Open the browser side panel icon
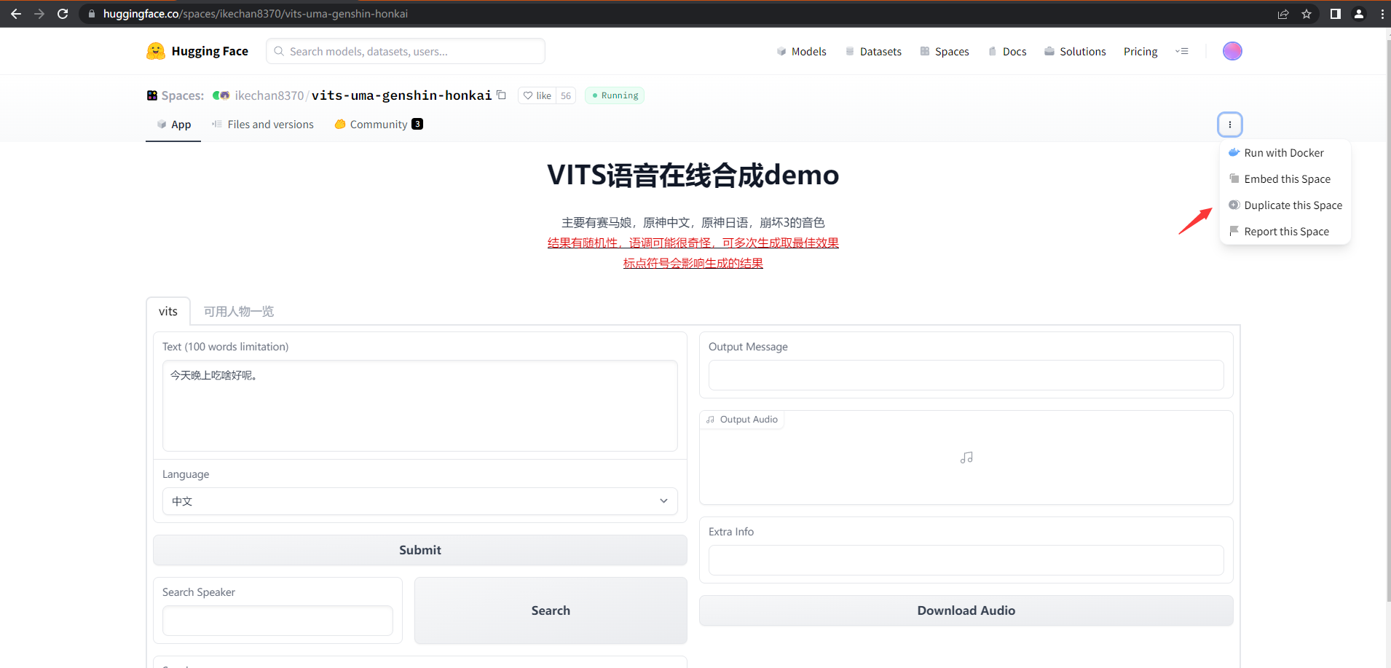 (x=1335, y=14)
